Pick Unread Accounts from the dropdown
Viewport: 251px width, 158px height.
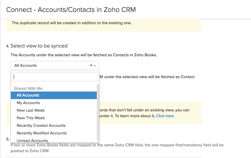click(x=32, y=141)
